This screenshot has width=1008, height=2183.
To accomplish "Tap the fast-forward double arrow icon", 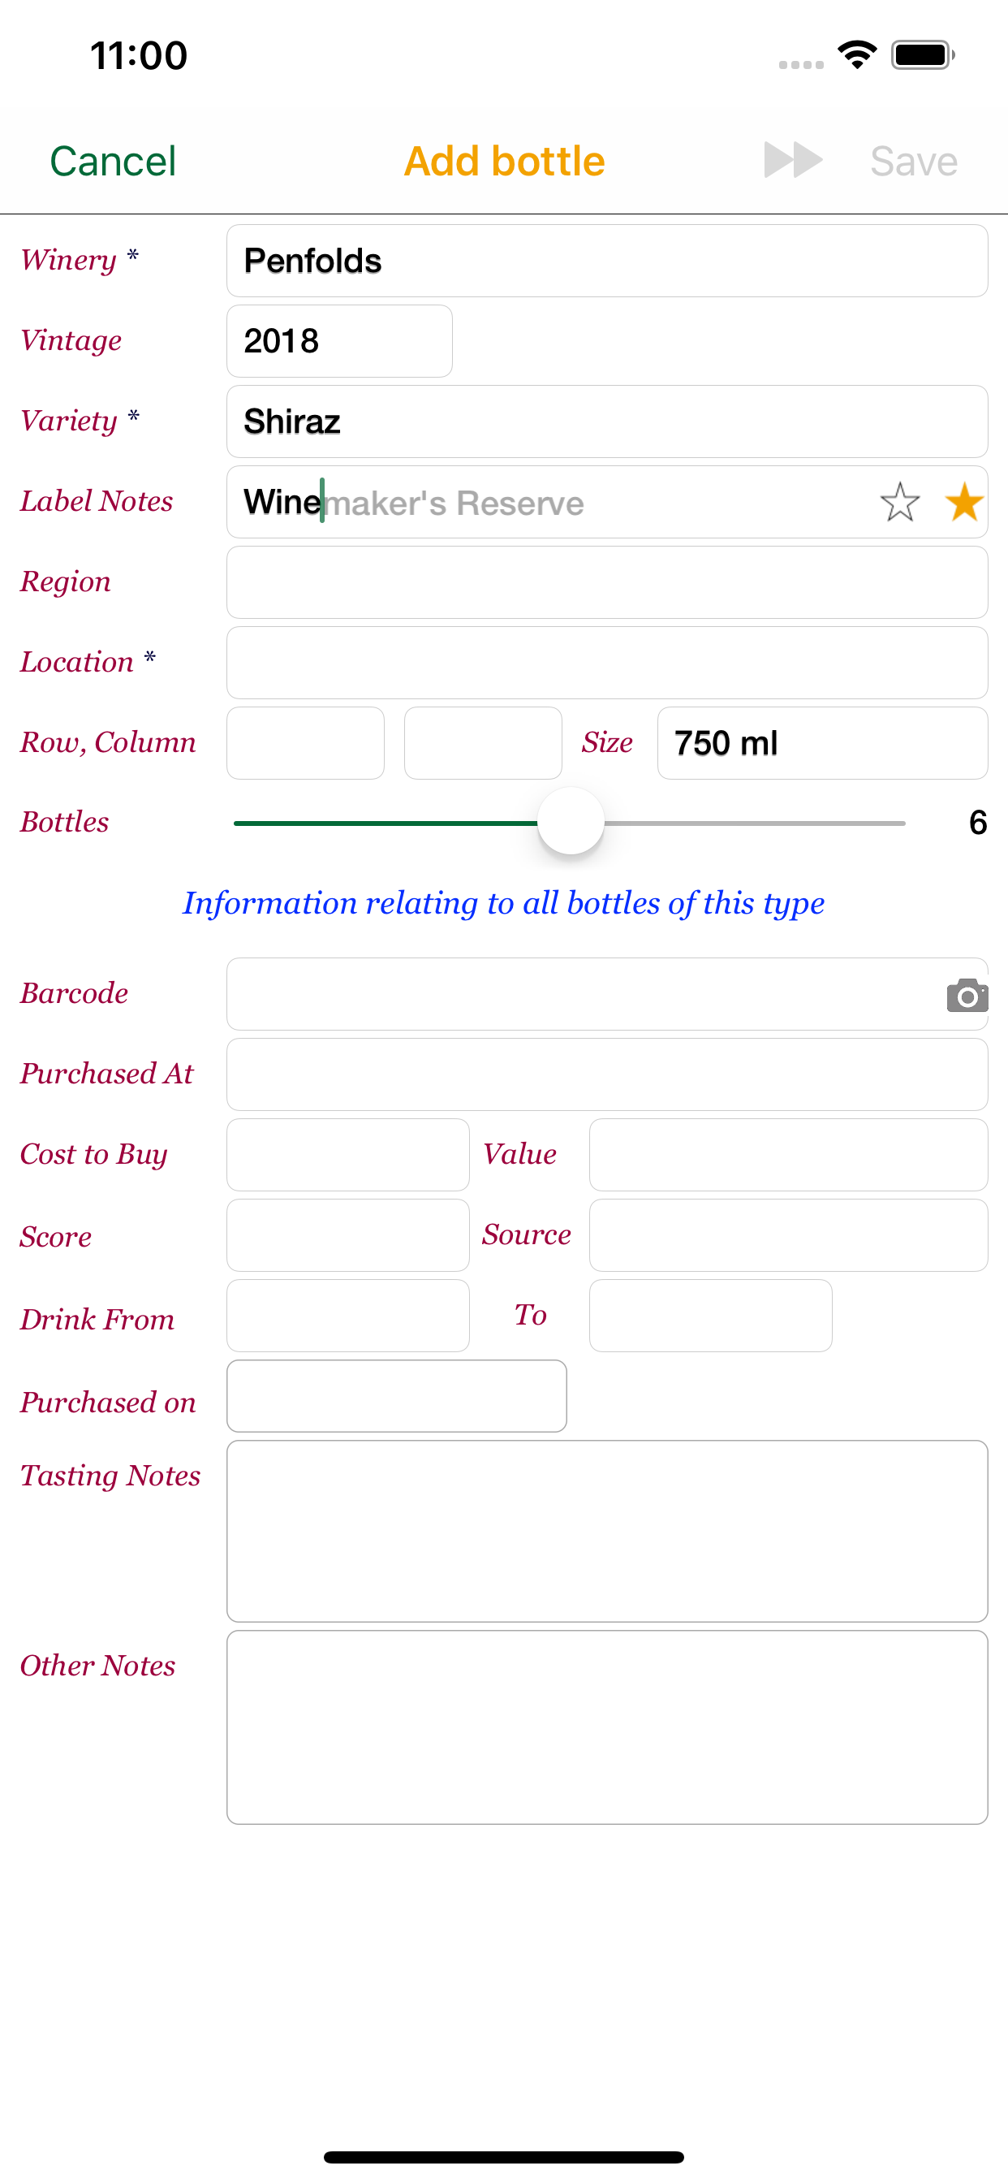I will tap(793, 160).
